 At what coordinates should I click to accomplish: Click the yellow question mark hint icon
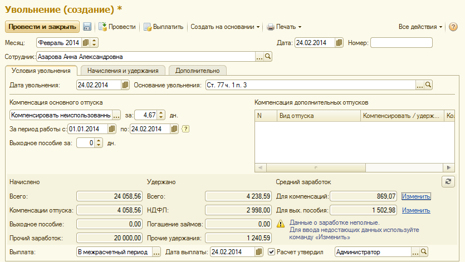point(185,129)
